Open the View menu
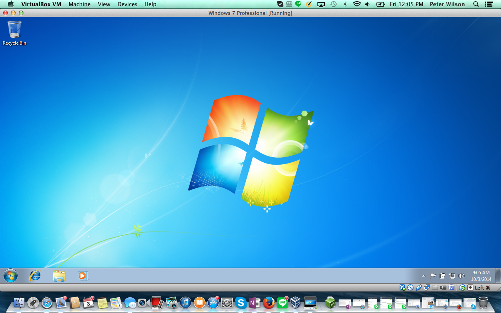The image size is (501, 313). point(104,4)
